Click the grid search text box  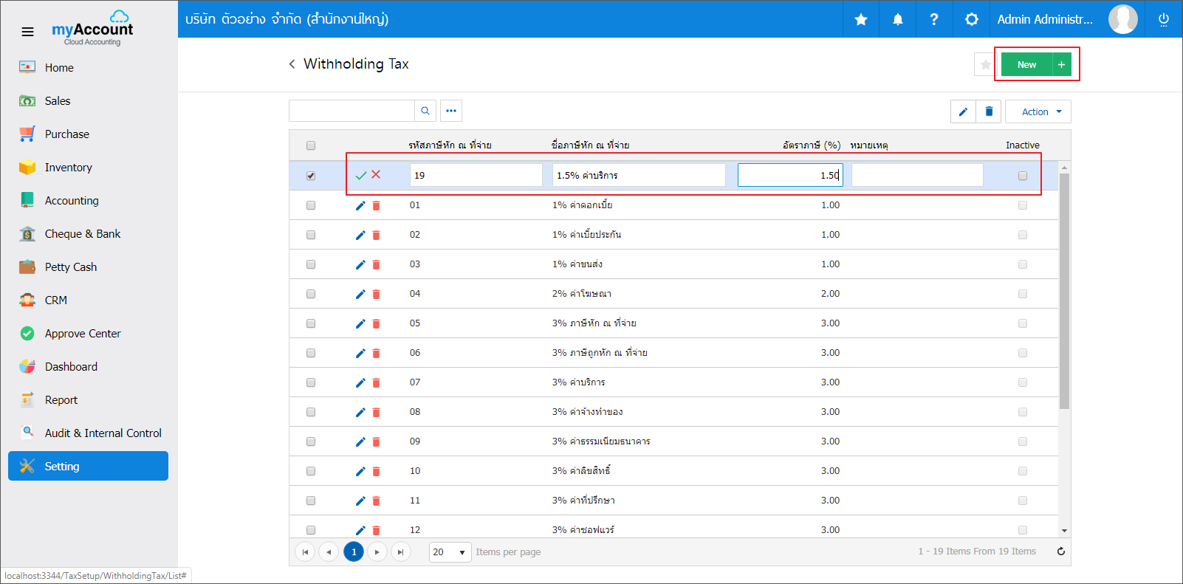click(x=352, y=111)
